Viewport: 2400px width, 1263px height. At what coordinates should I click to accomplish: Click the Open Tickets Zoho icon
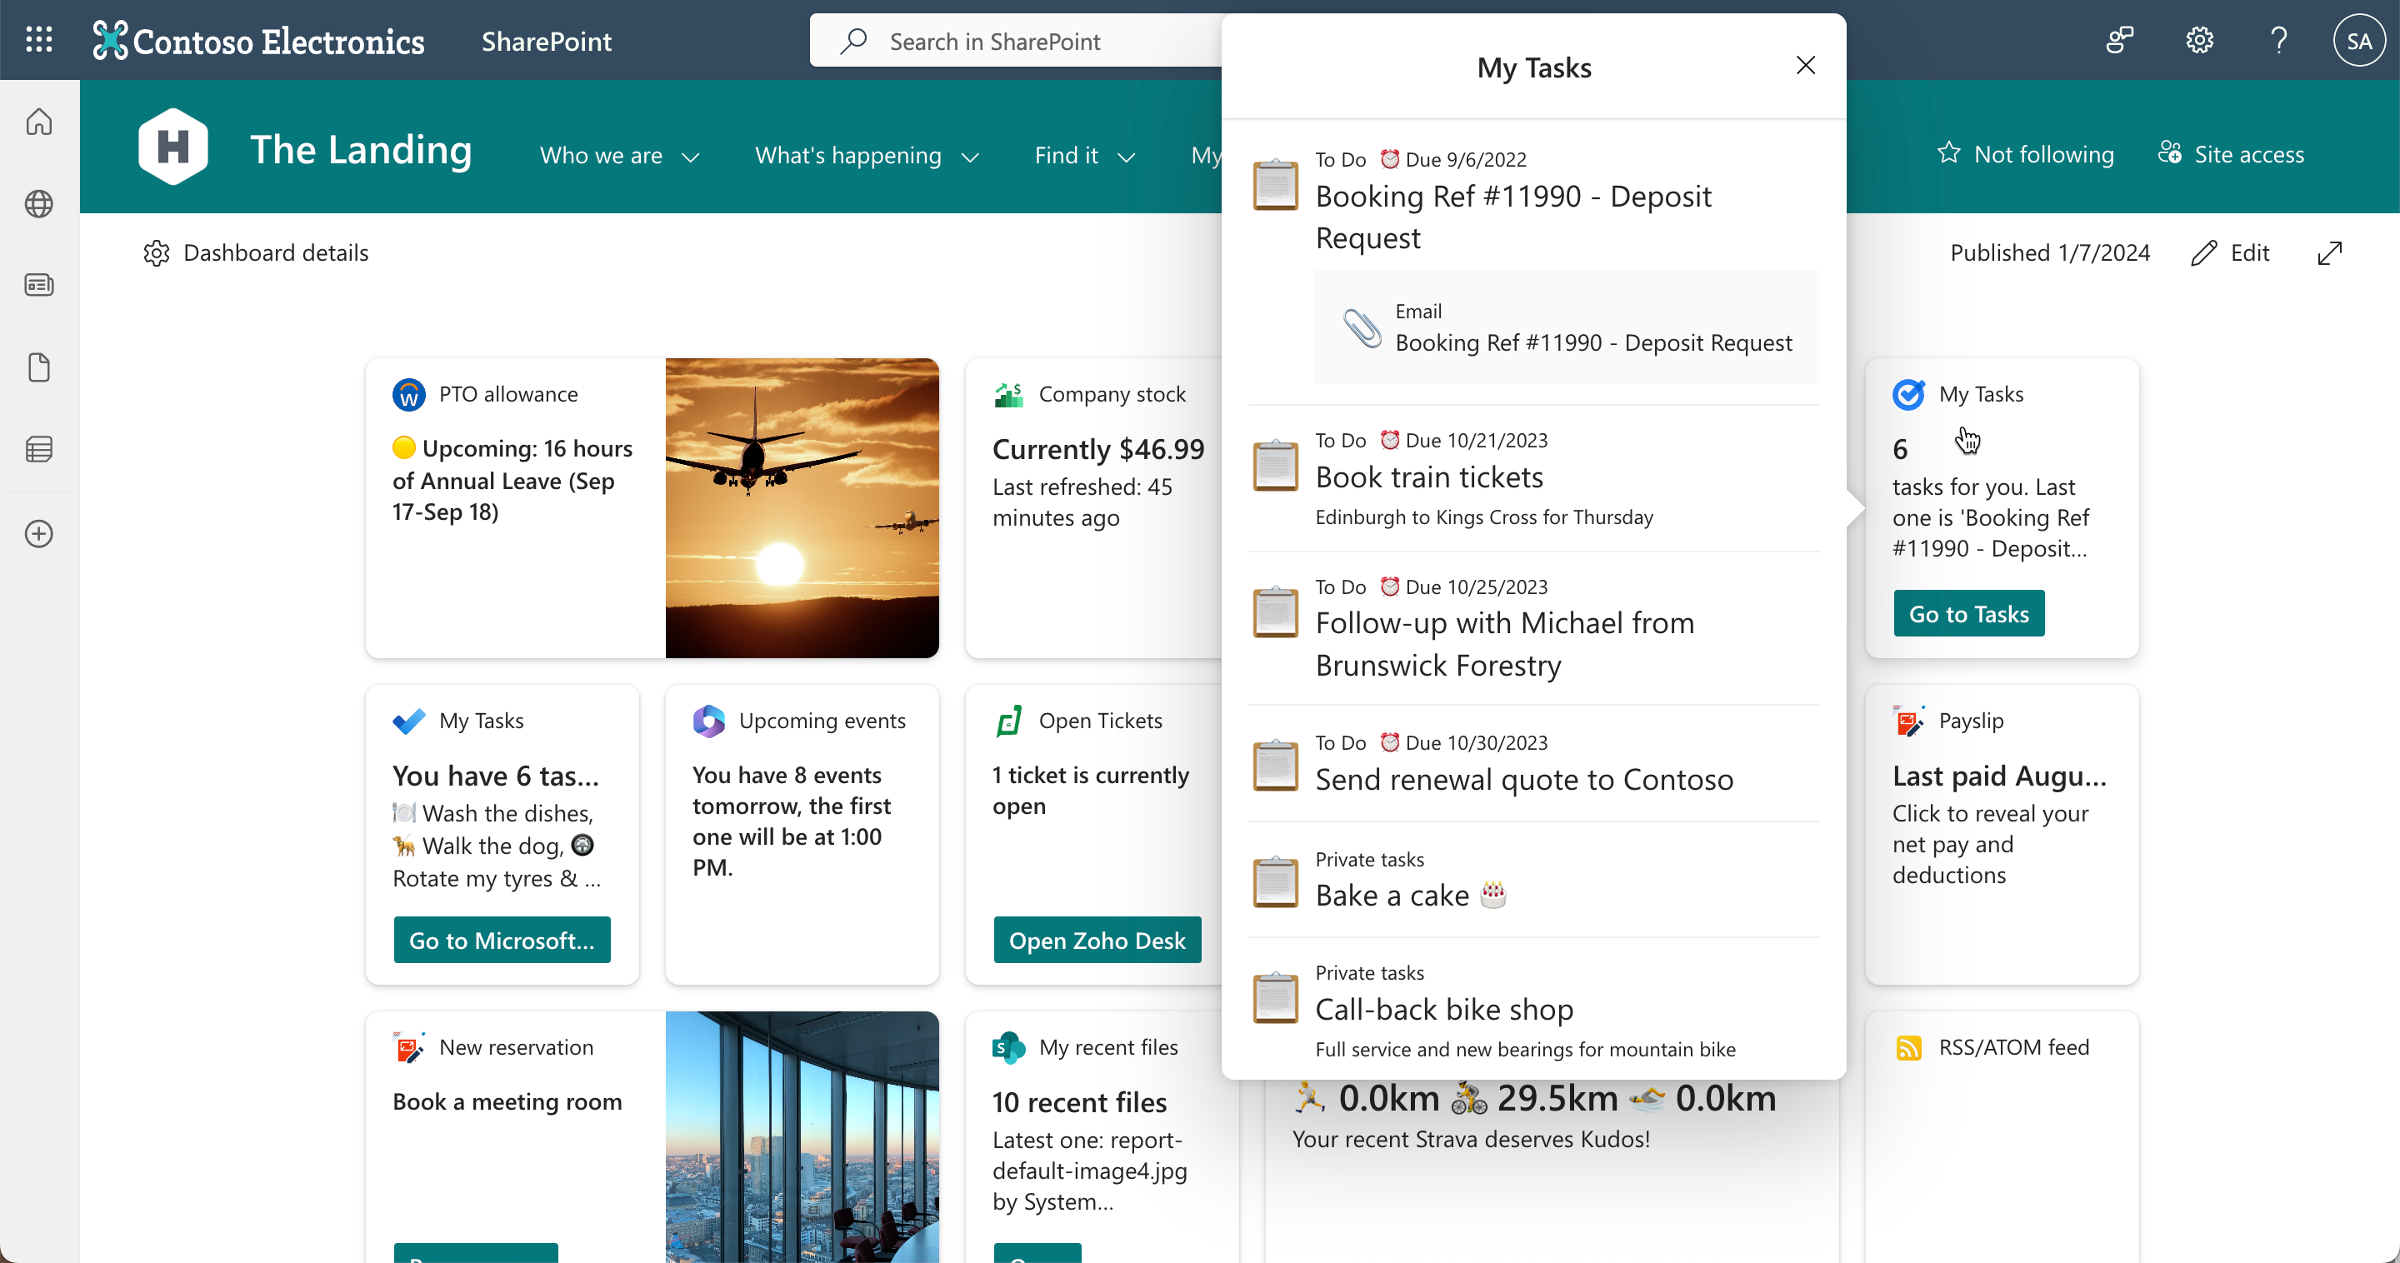(1009, 721)
